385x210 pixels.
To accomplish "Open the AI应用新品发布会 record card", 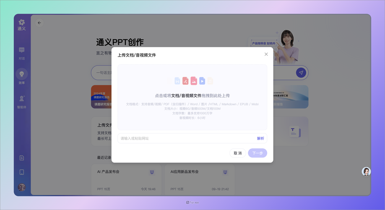I will [x=200, y=180].
